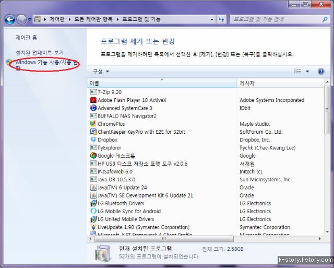Expand the address bar history dropdown
The width and height of the screenshot is (334, 268).
212,19
